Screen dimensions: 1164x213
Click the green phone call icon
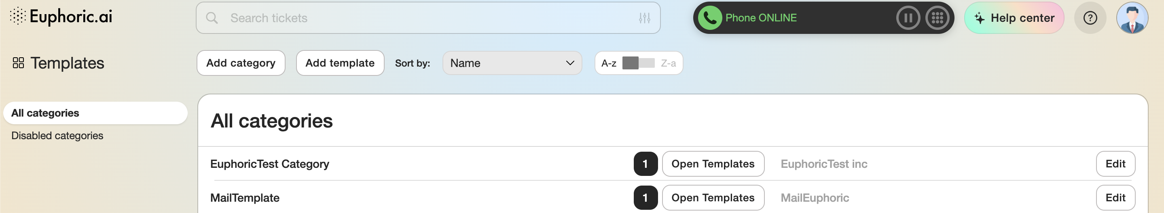click(710, 18)
